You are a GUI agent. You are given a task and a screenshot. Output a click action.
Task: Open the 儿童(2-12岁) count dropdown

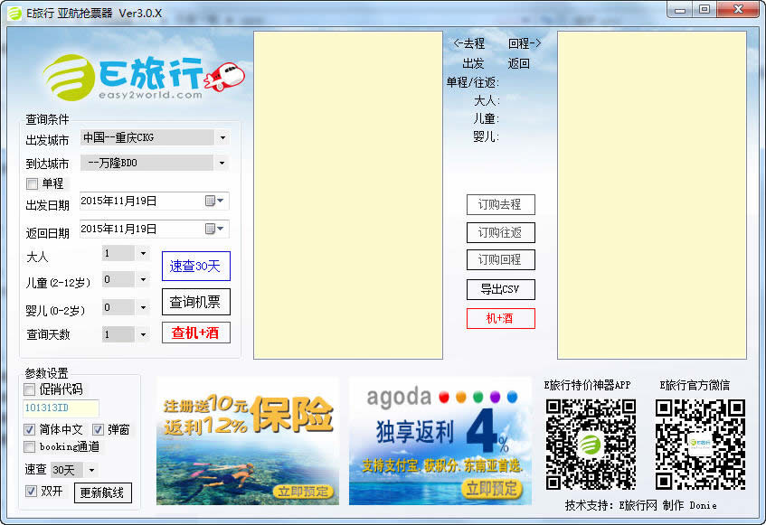click(x=143, y=279)
